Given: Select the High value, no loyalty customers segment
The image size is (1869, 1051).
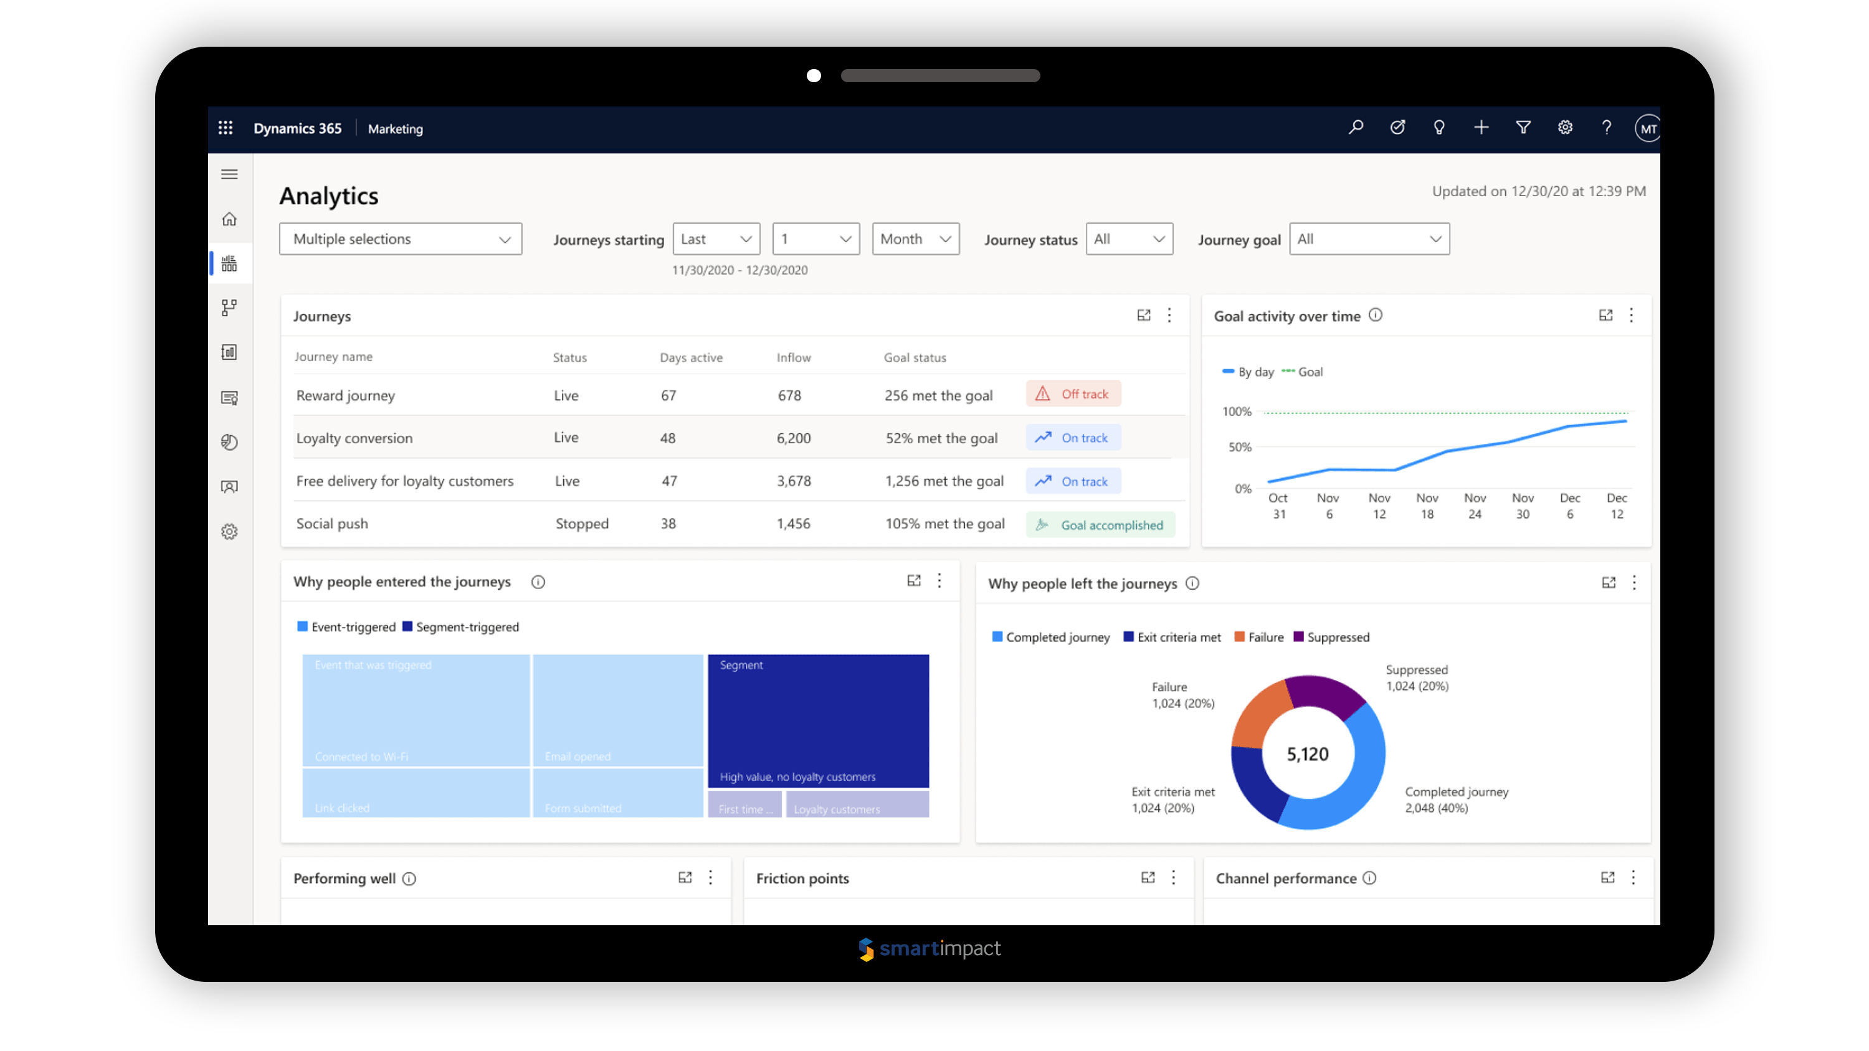Looking at the screenshot, I should tap(819, 720).
